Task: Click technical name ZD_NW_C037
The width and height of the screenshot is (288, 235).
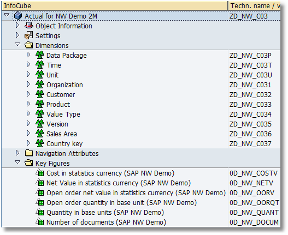Action: point(250,143)
